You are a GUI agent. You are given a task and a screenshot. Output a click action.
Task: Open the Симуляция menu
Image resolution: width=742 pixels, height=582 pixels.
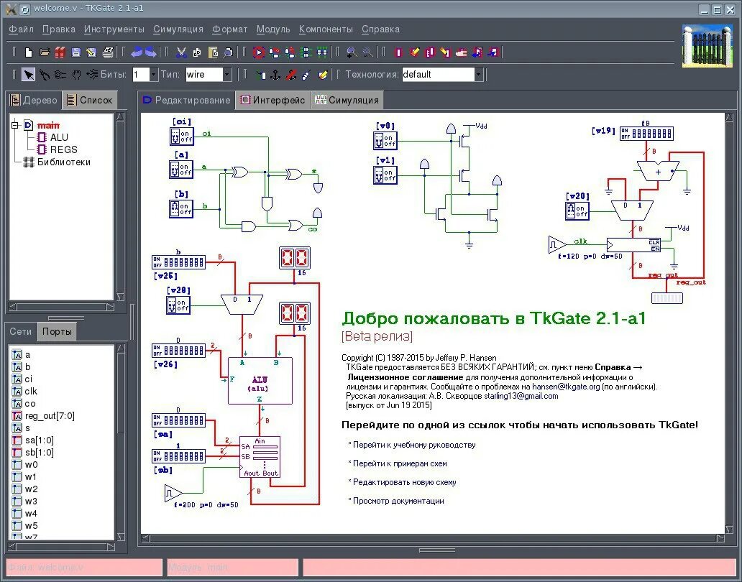[x=178, y=29]
